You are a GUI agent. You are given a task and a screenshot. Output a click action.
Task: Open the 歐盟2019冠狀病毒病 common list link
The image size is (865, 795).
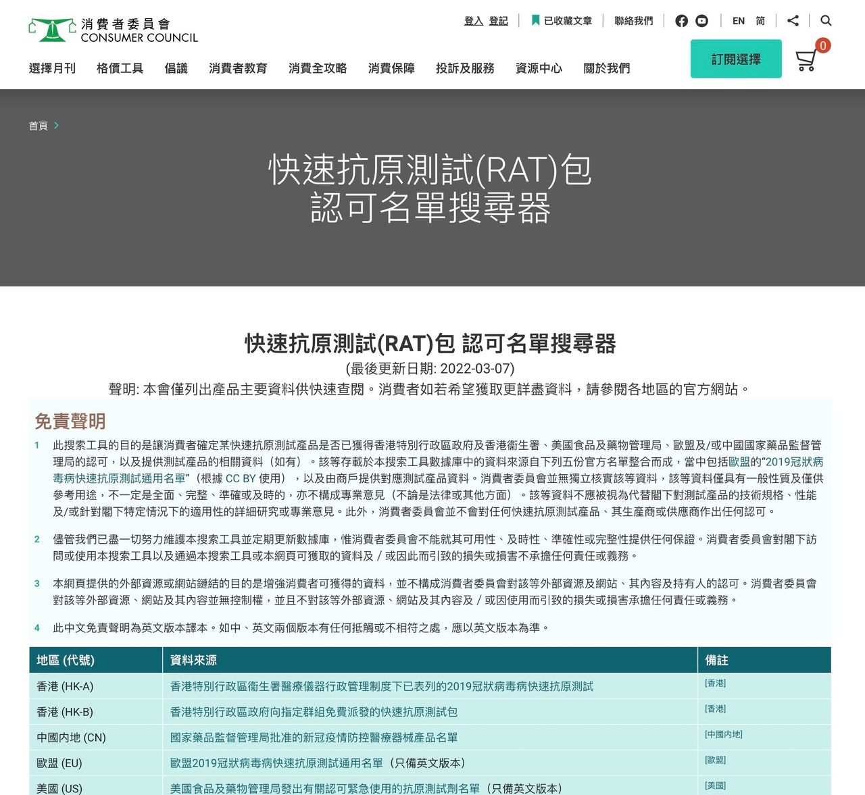tap(276, 763)
